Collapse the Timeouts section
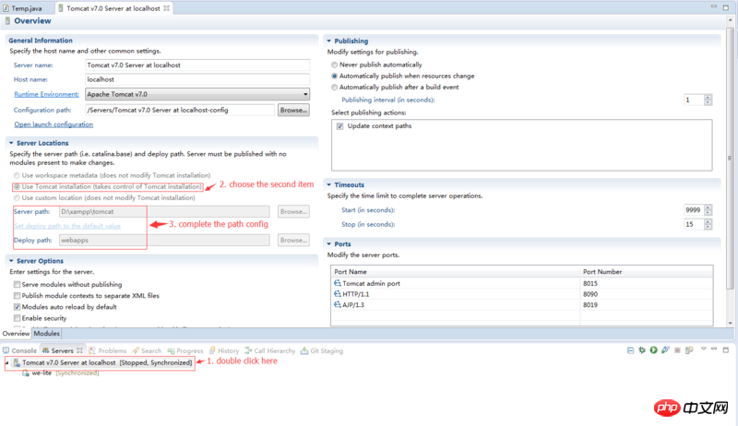738x426 pixels. coord(329,184)
